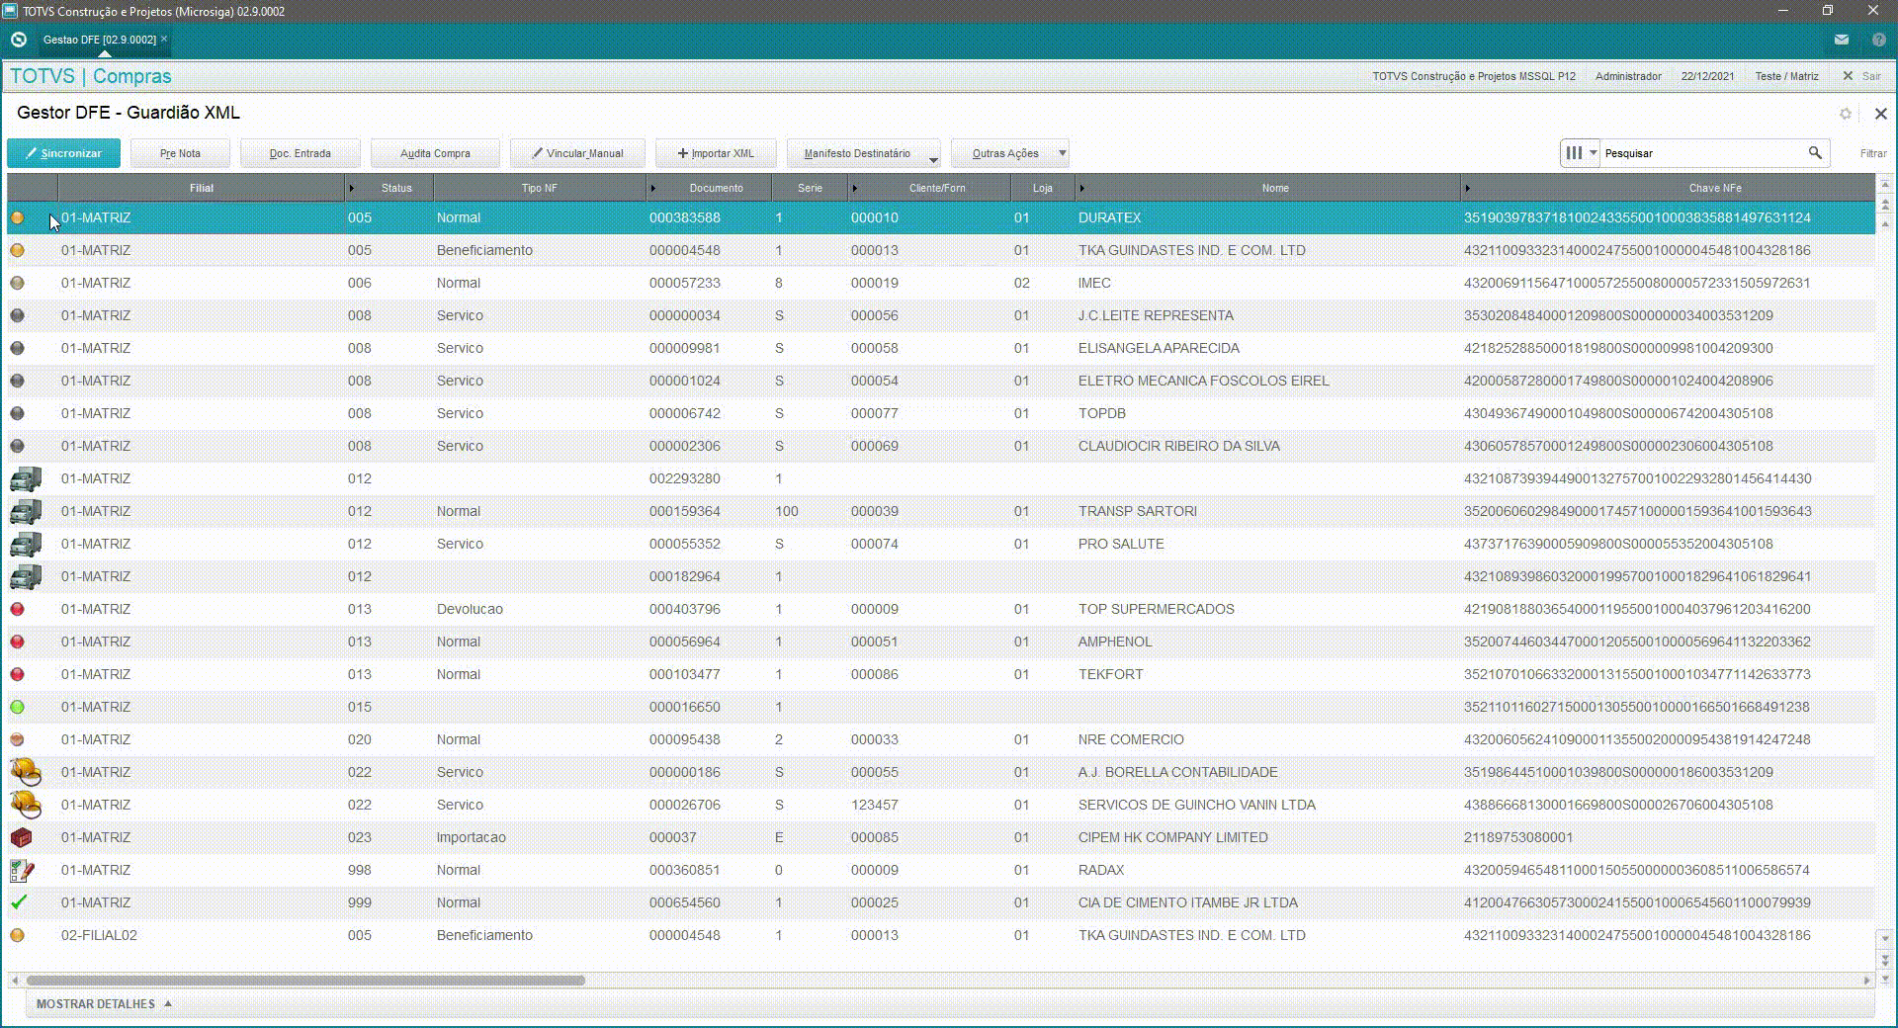Select the Devolucao type cell
Screen dimensions: 1898x1028
tap(470, 609)
